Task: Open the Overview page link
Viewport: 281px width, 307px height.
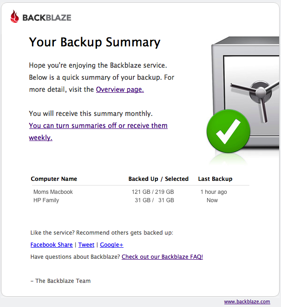Action: tap(120, 90)
